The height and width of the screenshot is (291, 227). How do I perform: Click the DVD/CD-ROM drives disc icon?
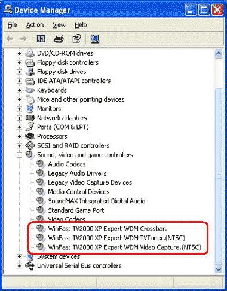(x=30, y=53)
